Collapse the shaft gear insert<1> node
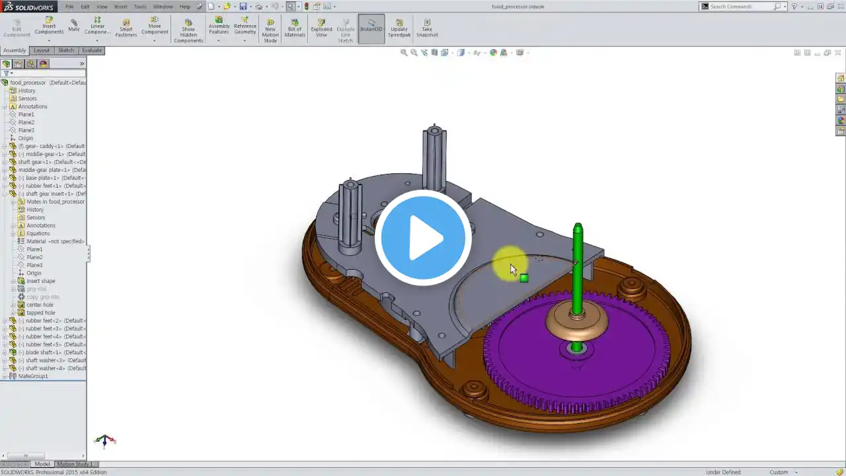 click(x=5, y=194)
